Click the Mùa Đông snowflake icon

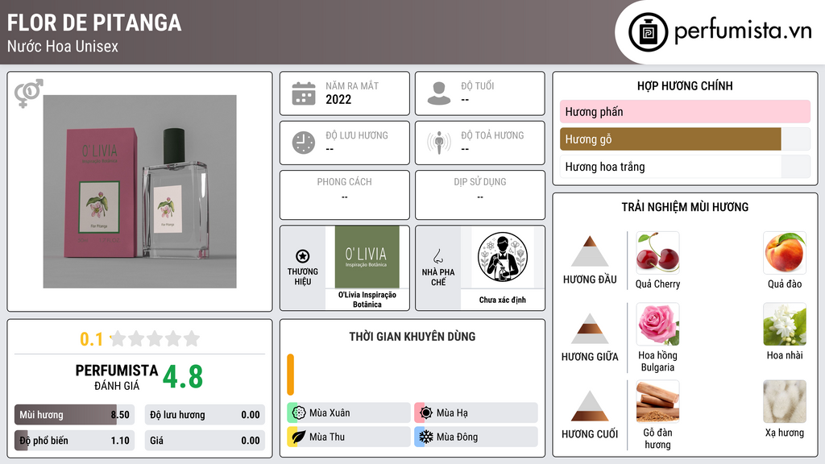(426, 437)
